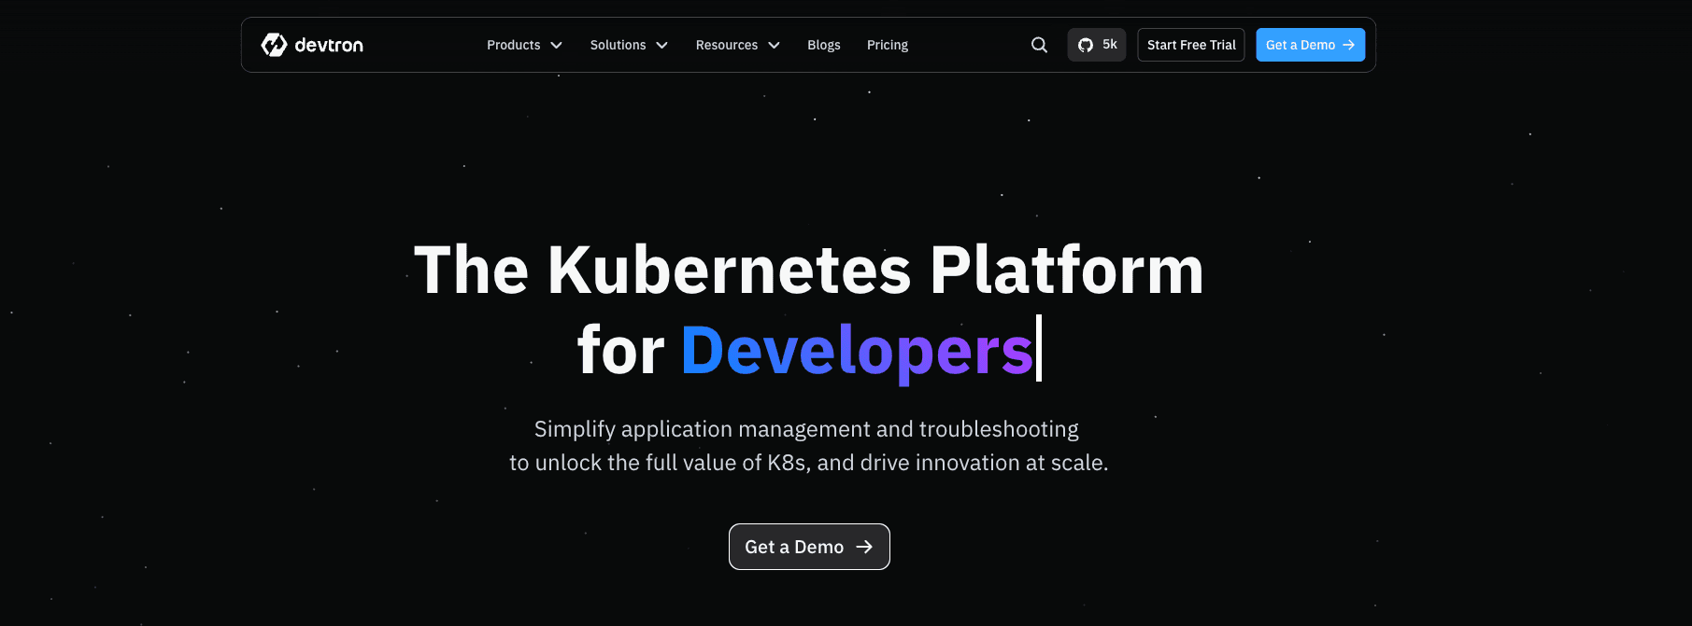Click blue Get a Demo button in navbar
The height and width of the screenshot is (626, 1692).
(1310, 45)
